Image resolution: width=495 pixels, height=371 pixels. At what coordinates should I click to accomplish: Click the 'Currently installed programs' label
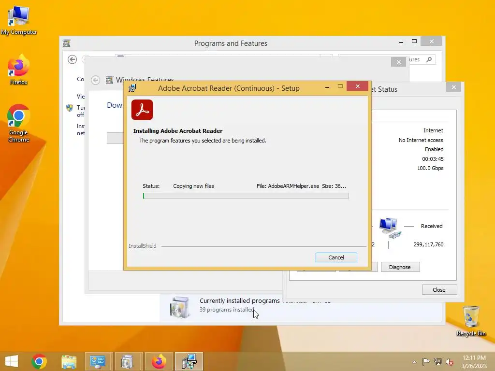(x=240, y=300)
